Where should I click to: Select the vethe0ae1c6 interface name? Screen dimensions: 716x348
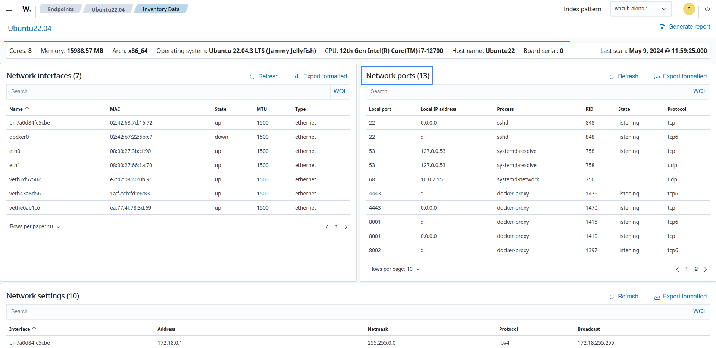point(25,208)
